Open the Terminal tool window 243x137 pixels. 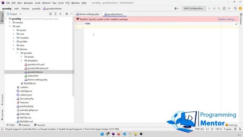click(39, 125)
